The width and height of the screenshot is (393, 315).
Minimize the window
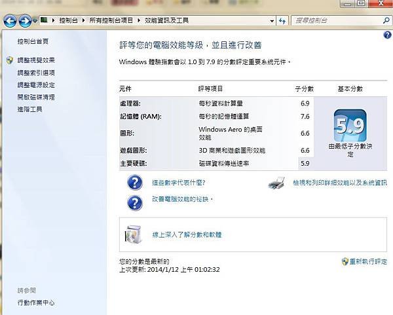pos(347,3)
